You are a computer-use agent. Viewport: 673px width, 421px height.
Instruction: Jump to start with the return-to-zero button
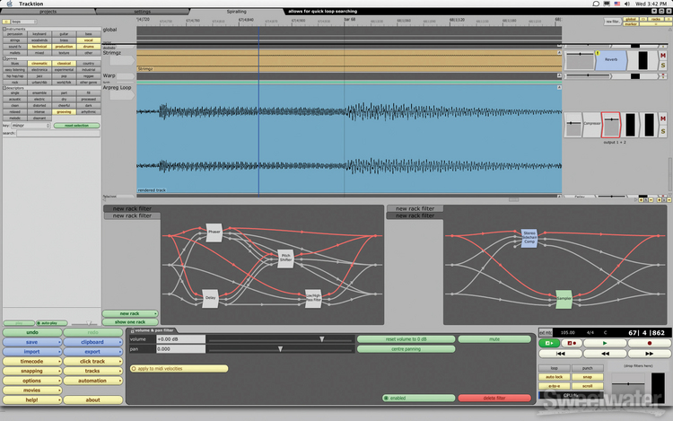[x=561, y=354]
